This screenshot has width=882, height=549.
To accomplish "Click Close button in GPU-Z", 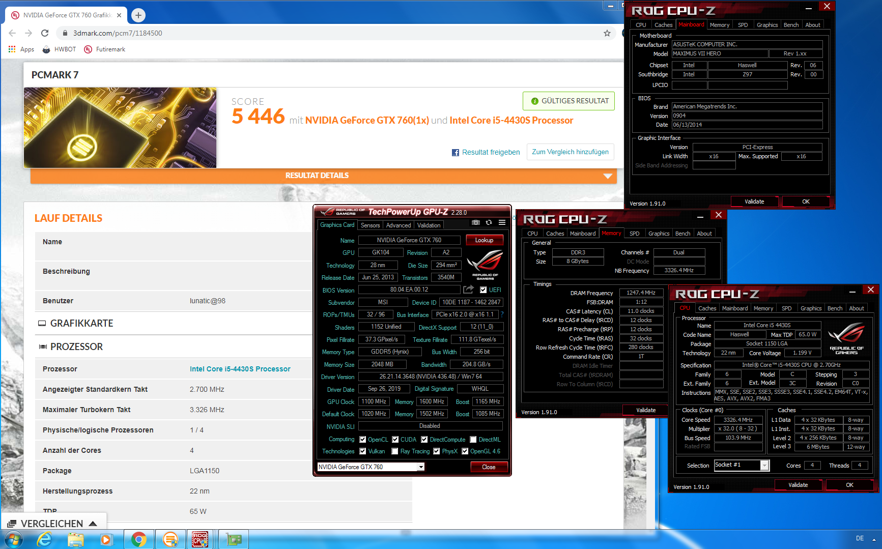I will (489, 467).
